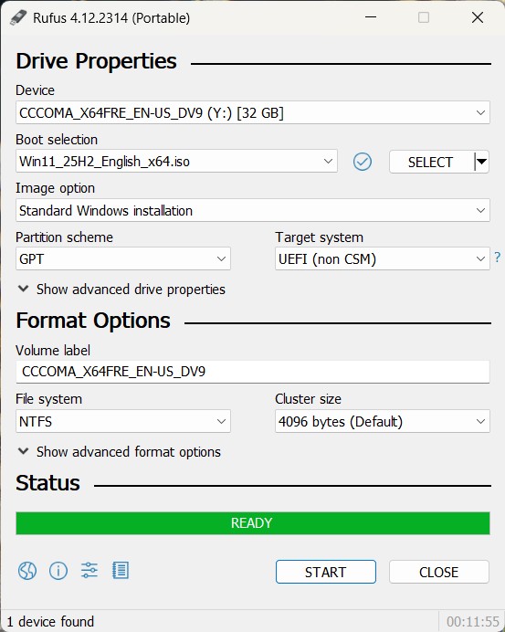Open the Cluster size dropdown
Viewport: 505px width, 632px height.
click(x=383, y=421)
